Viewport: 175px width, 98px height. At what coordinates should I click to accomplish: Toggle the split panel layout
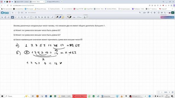pyautogui.click(x=159, y=13)
